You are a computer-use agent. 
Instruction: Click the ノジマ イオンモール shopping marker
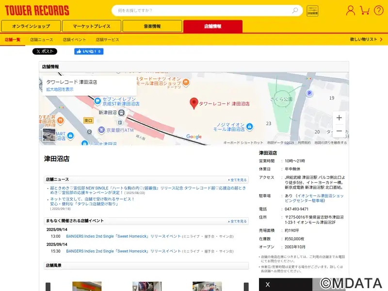pos(250,127)
